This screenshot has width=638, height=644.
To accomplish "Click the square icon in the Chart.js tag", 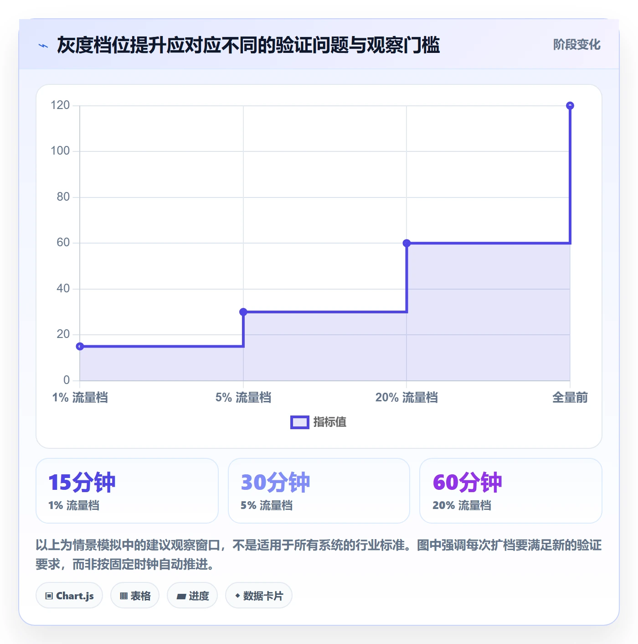I will (49, 596).
